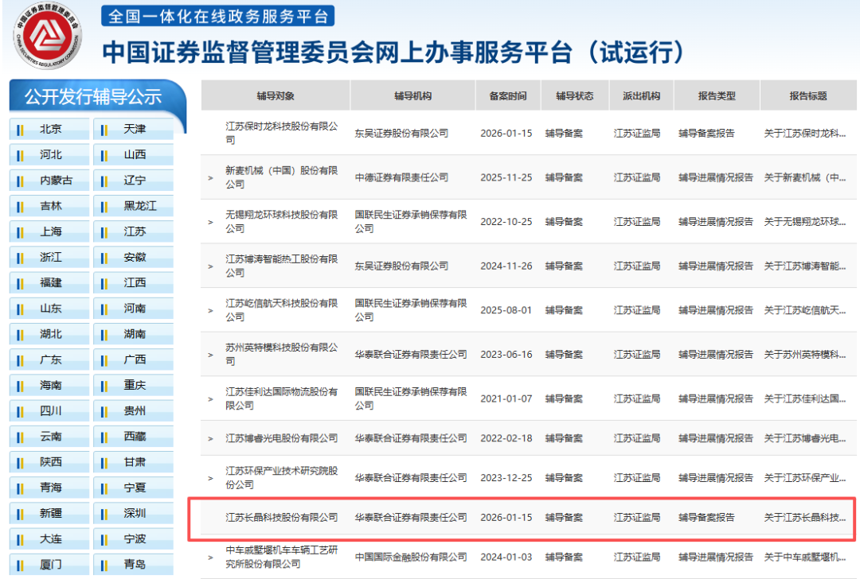Screen dimensions: 860x579
Task: Click the 辅导对象 column header
Action: tap(276, 96)
